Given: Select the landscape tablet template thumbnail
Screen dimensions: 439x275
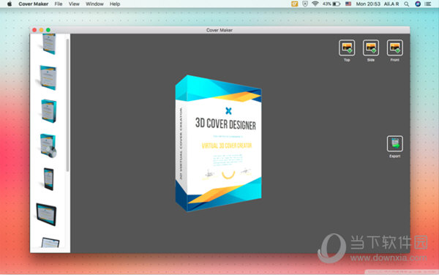Looking at the screenshot, I should (x=46, y=214).
